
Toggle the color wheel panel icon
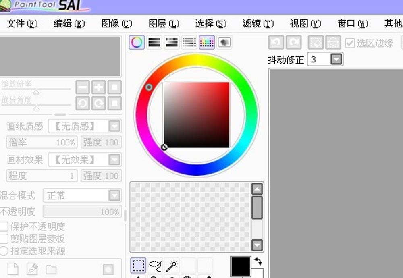point(137,42)
